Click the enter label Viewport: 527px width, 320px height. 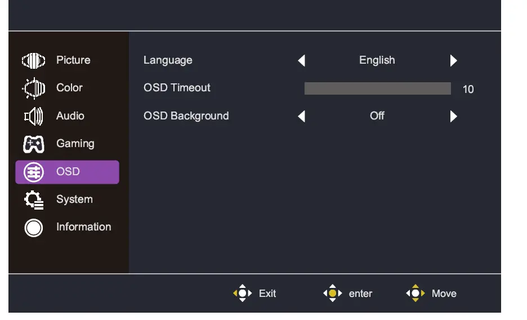(x=360, y=294)
